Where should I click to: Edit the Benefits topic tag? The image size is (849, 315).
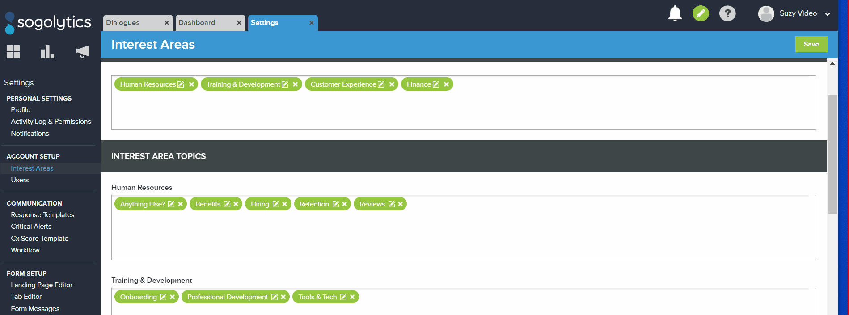tap(227, 204)
